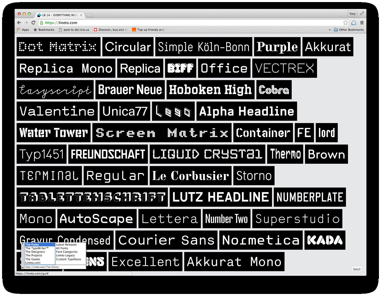Select 'The TypeWriter™' menu entry

click(x=40, y=248)
